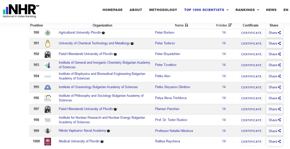The image size is (290, 149).
Task: Open the About page
Action: (x=136, y=10)
